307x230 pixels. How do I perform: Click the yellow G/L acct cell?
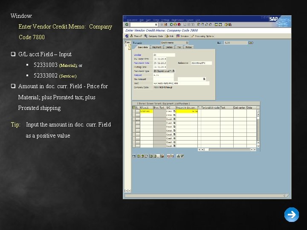146,111
